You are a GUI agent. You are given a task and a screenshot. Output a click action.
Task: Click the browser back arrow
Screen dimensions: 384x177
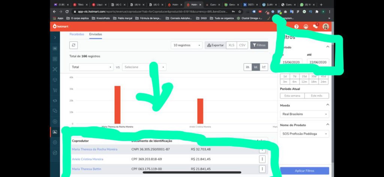point(54,12)
